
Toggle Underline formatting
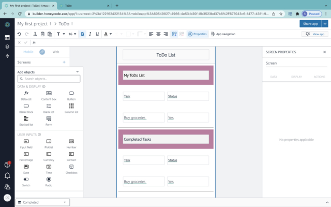pyautogui.click(x=97, y=34)
